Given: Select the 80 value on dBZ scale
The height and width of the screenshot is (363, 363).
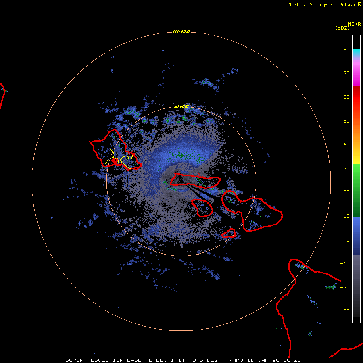Looking at the screenshot, I should tap(346, 50).
